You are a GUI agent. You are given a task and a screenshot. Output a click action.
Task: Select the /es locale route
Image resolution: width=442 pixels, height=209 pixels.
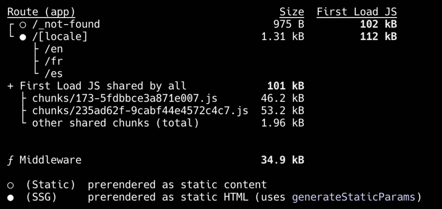click(54, 74)
